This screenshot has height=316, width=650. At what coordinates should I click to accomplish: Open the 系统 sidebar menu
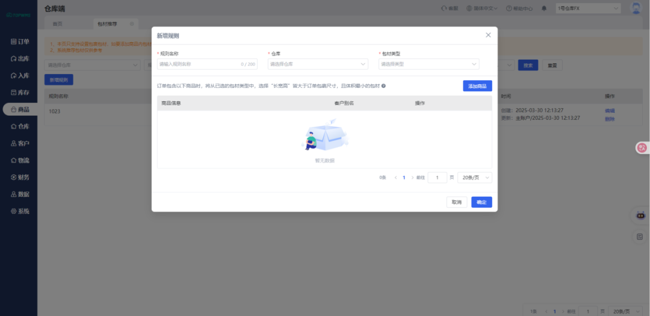click(x=20, y=211)
